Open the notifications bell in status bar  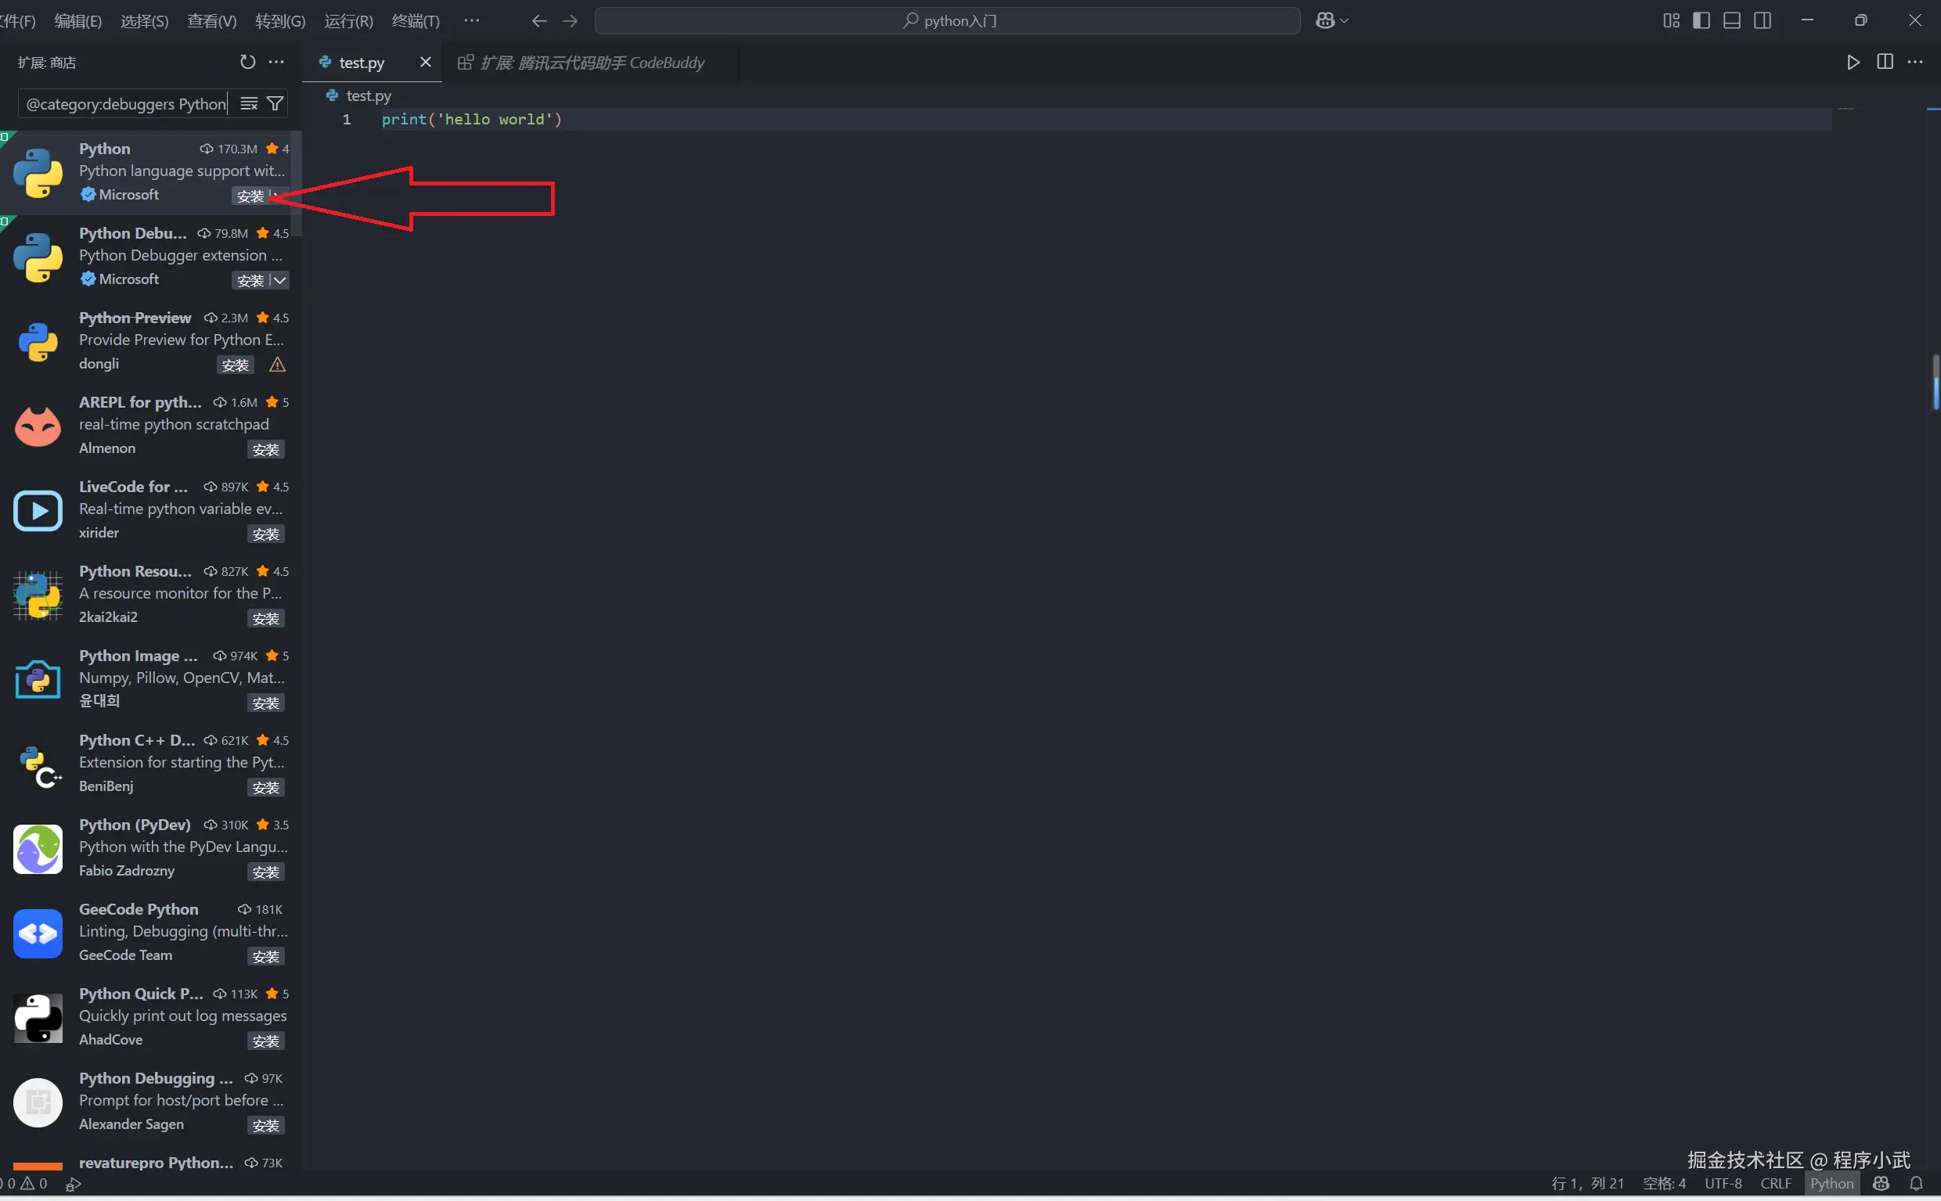point(1916,1184)
